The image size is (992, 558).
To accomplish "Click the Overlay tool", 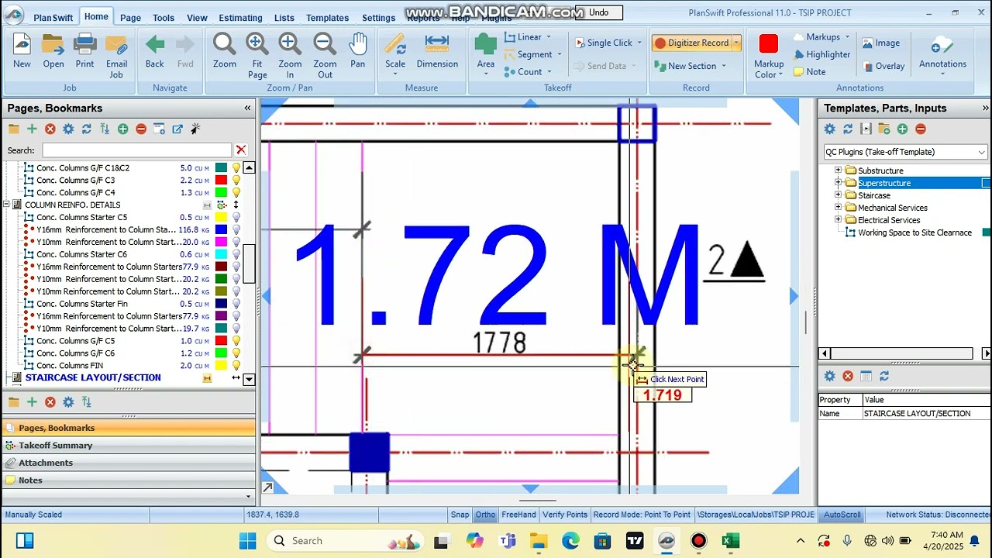I will coord(883,66).
